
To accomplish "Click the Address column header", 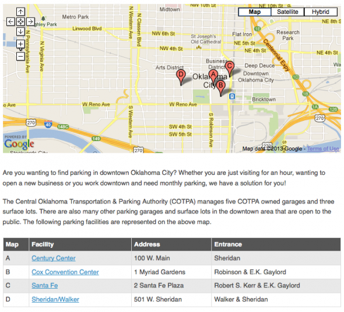I will (171, 244).
